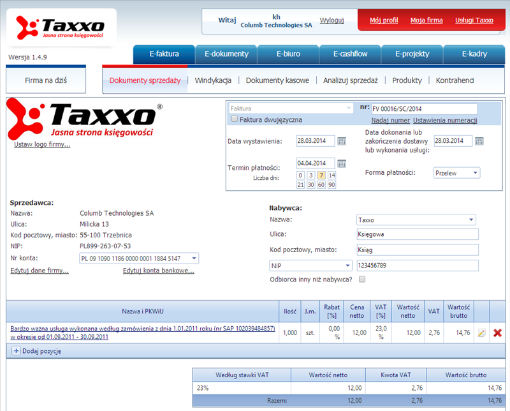Open Kontrahenci submenu

pos(455,80)
